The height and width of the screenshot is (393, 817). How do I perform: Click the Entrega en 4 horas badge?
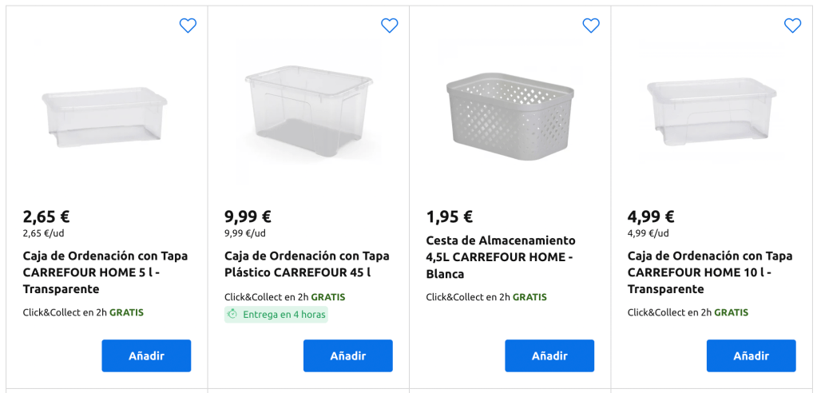[x=276, y=315]
